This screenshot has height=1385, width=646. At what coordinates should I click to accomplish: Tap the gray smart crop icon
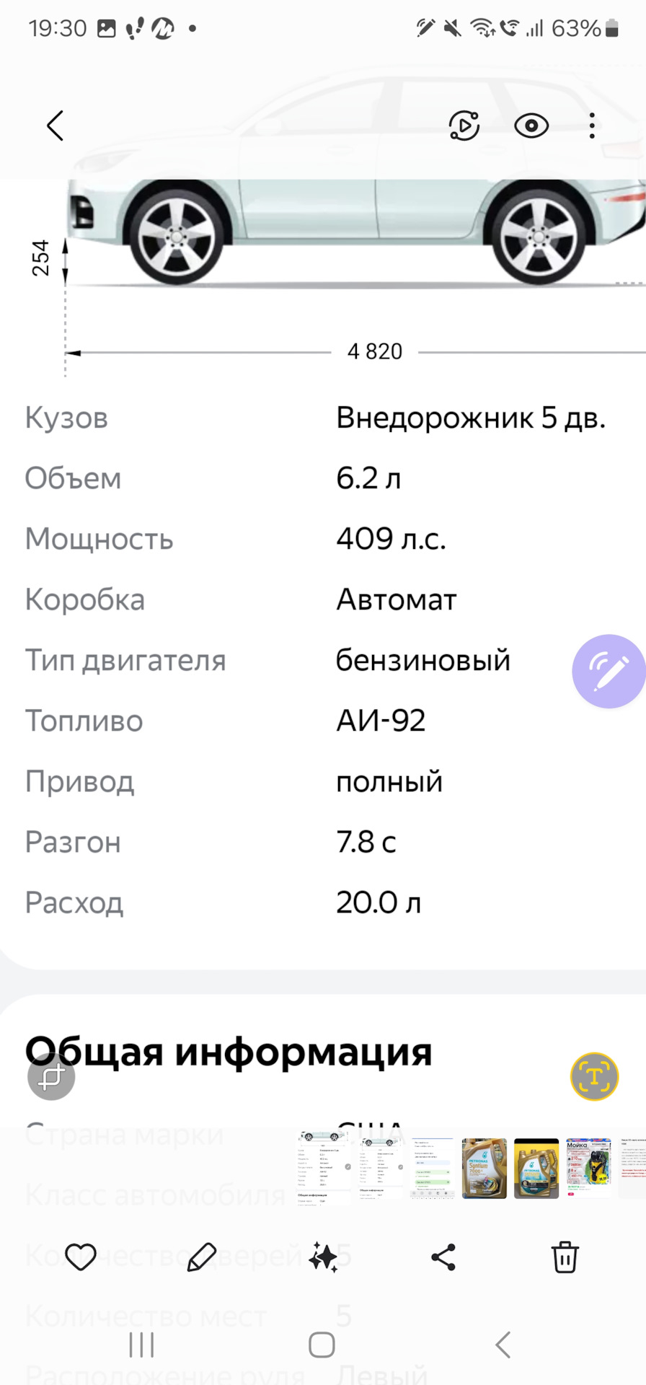pos(51,1077)
